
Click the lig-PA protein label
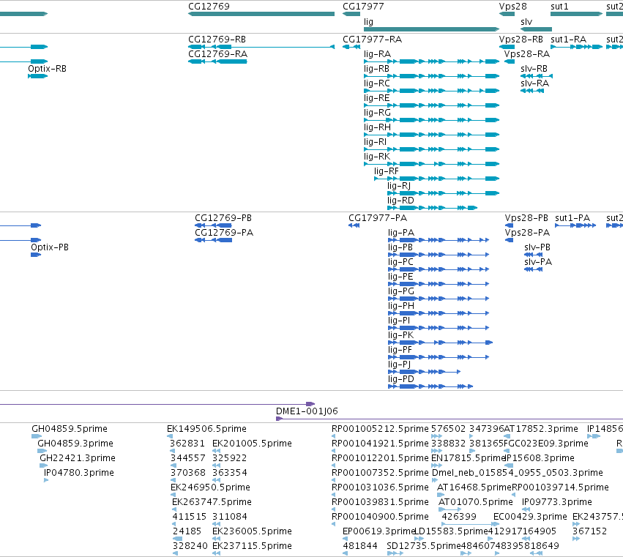(401, 233)
